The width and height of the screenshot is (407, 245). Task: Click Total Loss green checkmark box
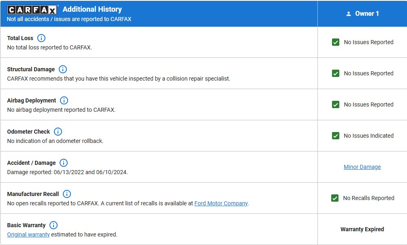coord(336,42)
